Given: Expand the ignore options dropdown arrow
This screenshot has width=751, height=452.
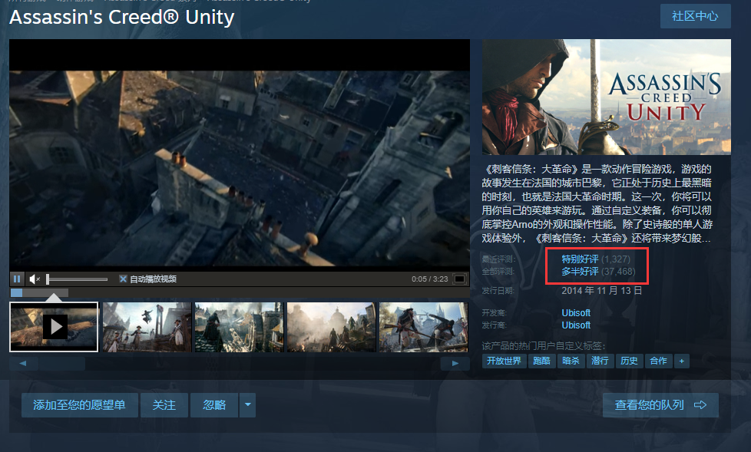Looking at the screenshot, I should pos(247,405).
